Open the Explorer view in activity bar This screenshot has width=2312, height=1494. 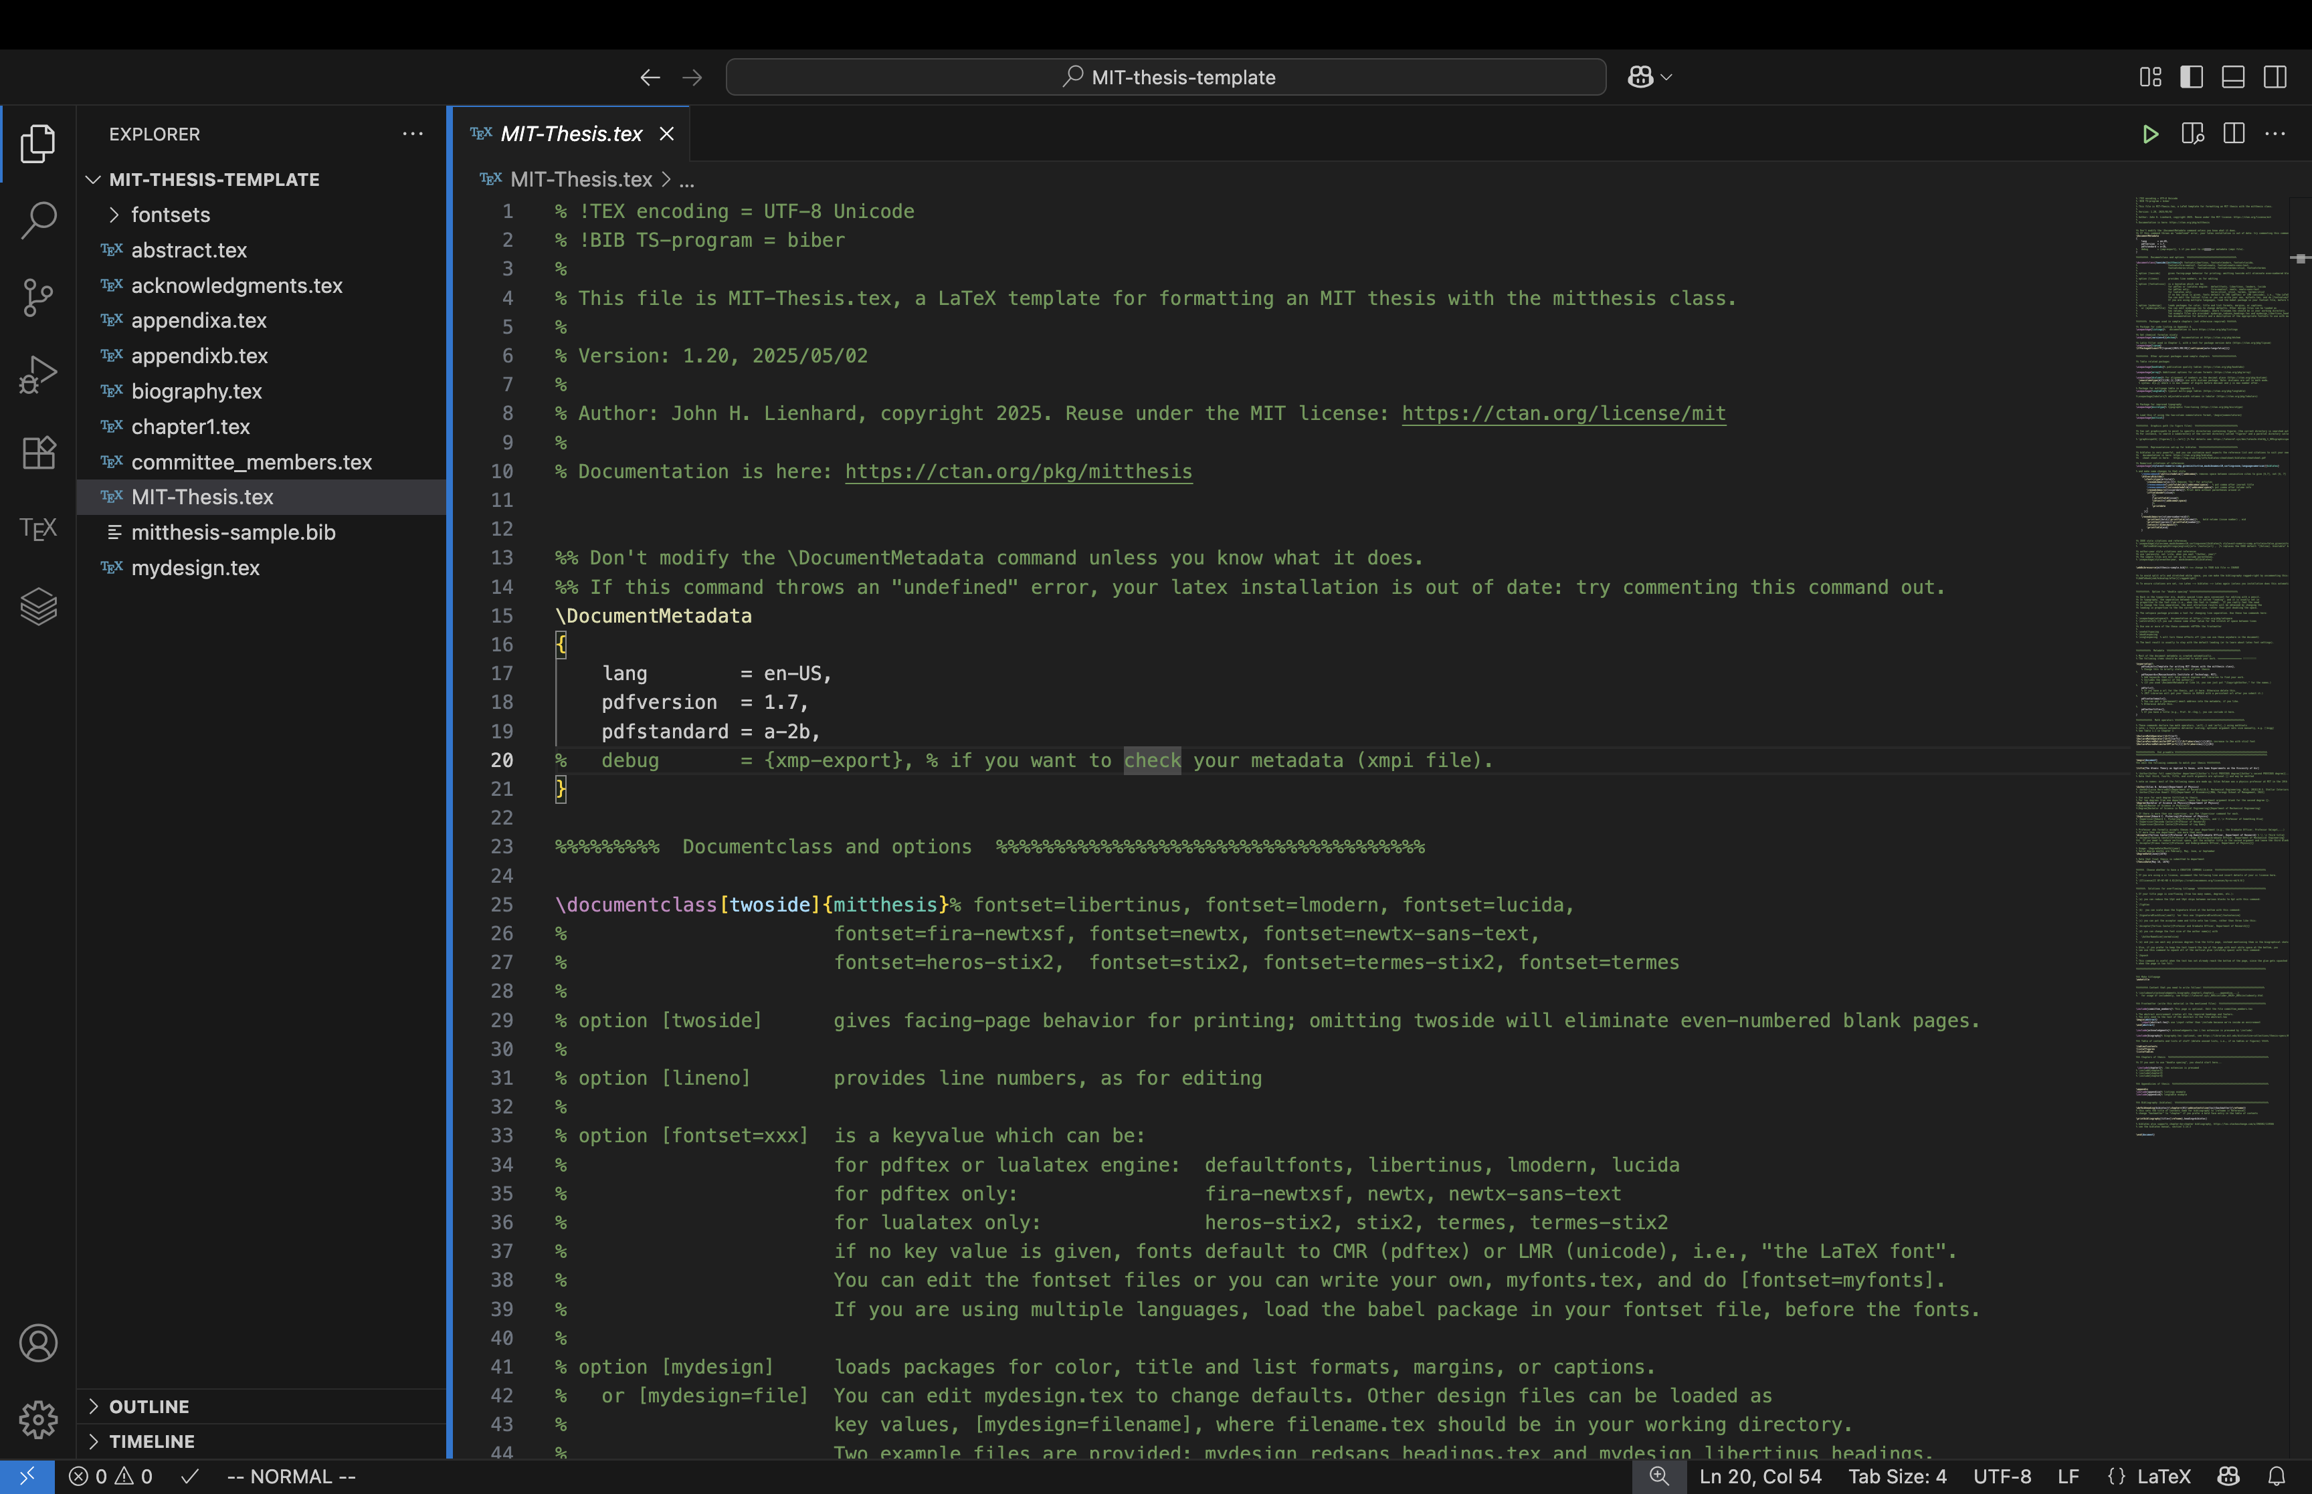[38, 144]
